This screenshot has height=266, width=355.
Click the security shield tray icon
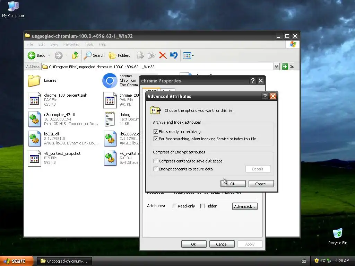[317, 261]
